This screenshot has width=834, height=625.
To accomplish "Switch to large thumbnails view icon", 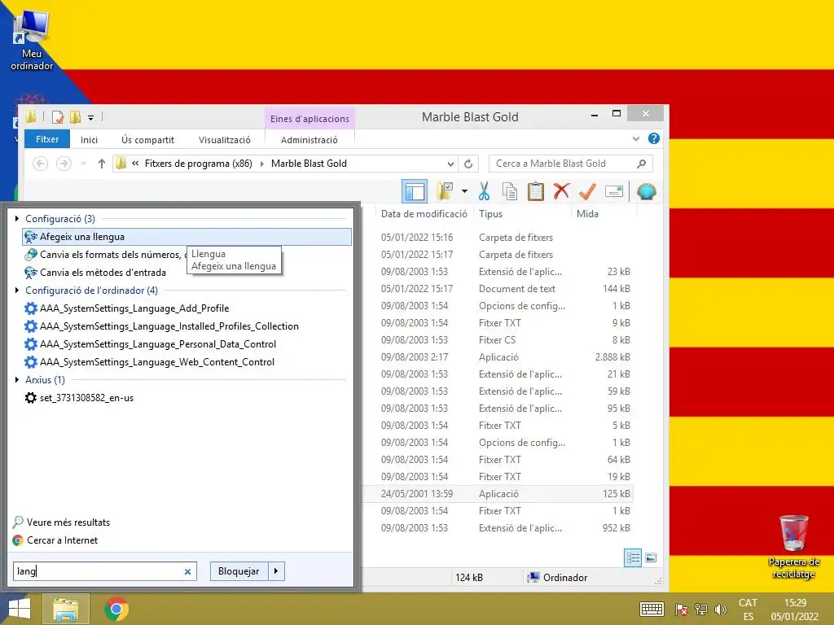I will [651, 558].
